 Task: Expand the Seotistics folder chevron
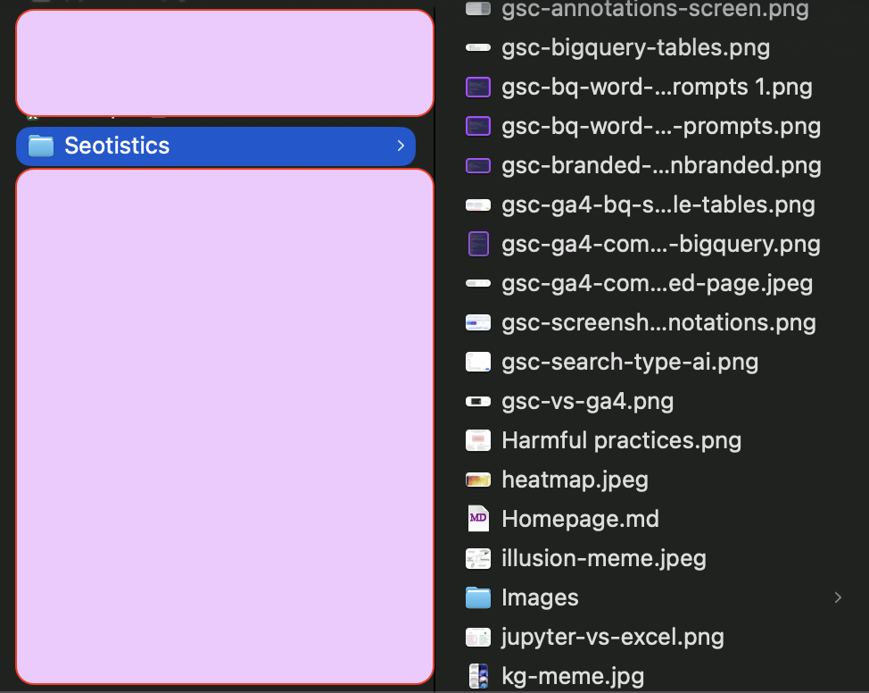(401, 146)
